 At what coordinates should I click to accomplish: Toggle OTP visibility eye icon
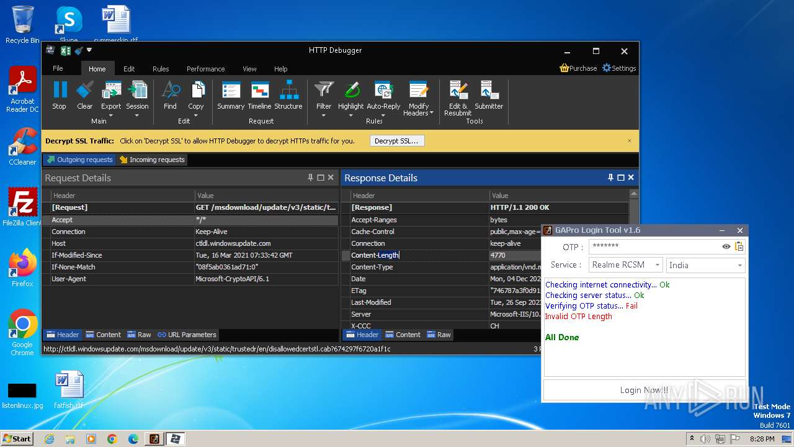(726, 246)
